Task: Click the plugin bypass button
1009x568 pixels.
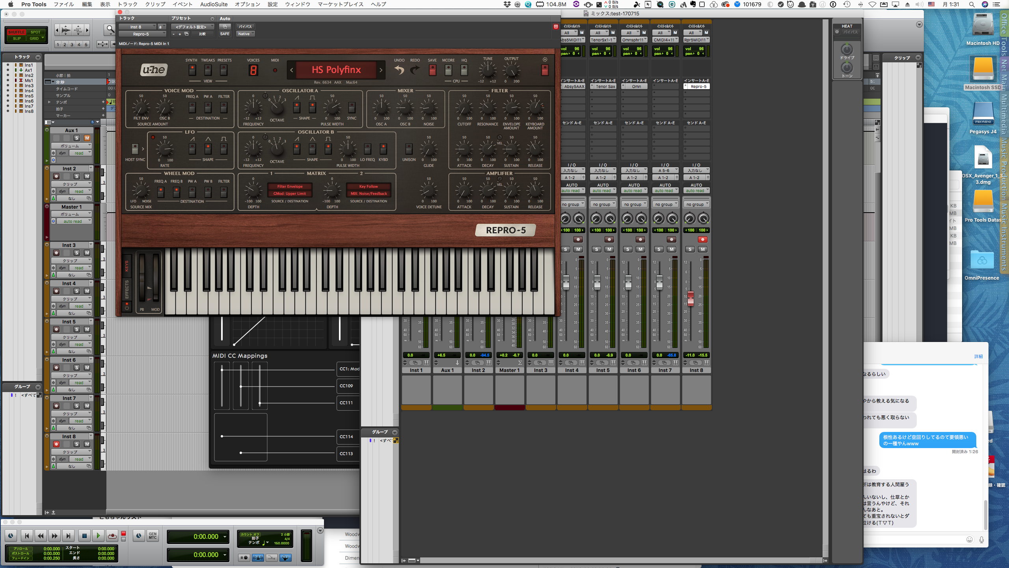Action: click(x=245, y=27)
